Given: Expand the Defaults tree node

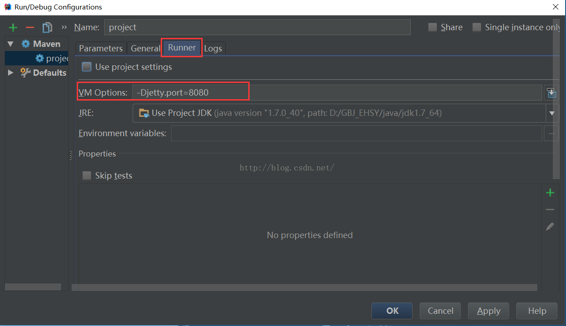Looking at the screenshot, I should point(11,73).
